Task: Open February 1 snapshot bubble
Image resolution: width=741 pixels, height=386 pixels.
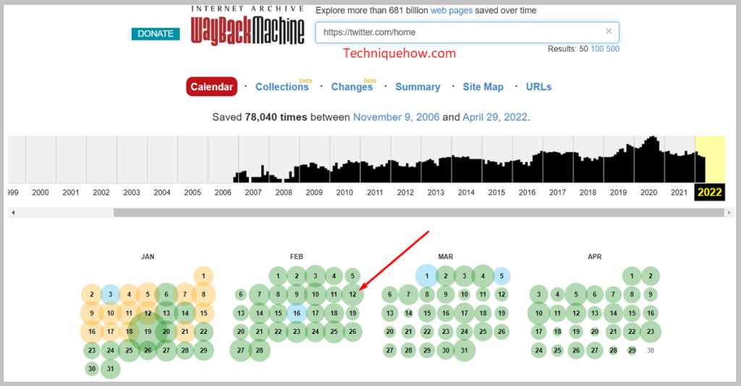Action: [278, 276]
